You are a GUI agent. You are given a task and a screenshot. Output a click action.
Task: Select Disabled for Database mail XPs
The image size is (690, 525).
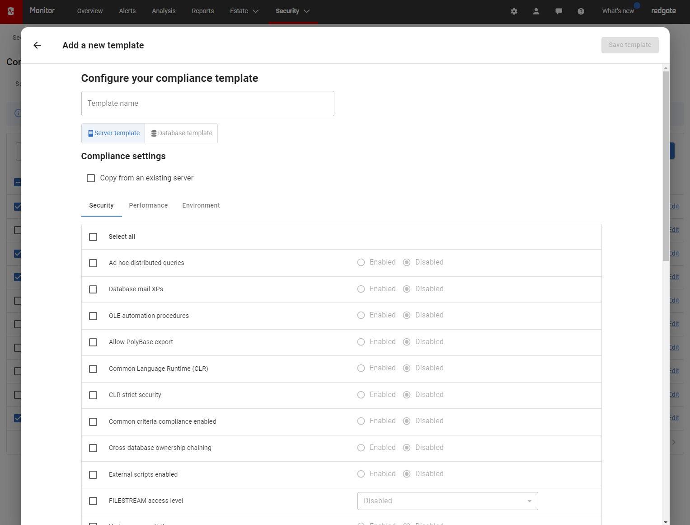tap(407, 289)
